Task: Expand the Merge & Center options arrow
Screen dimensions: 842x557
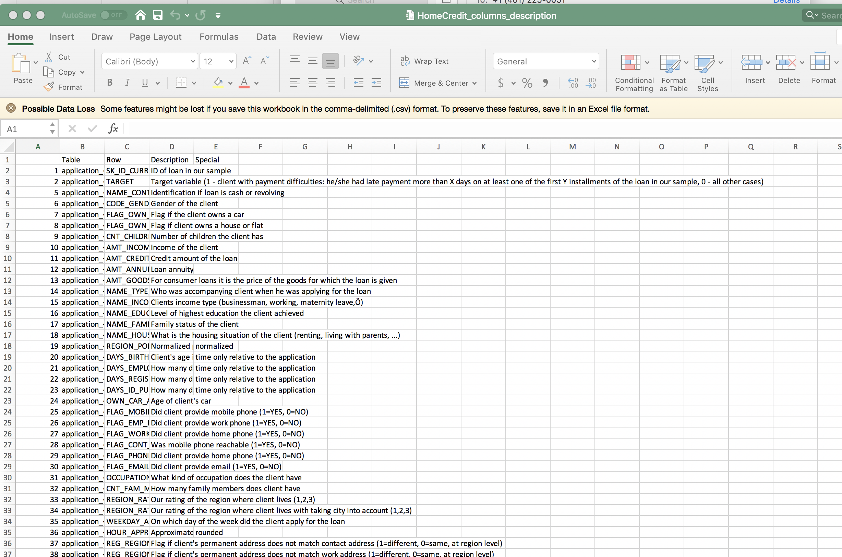Action: coord(474,83)
